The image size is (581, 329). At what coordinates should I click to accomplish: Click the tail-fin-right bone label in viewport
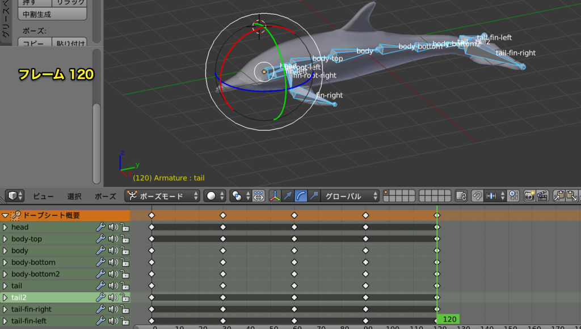515,53
